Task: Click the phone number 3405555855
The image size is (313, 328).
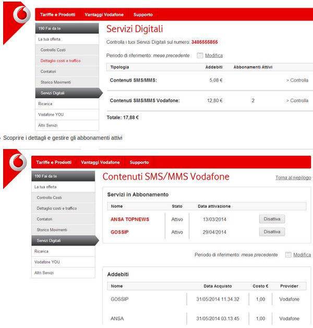Action: [204, 42]
